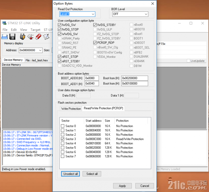The width and height of the screenshot is (209, 192).
Task: Close the Option Bytes dialog
Action: [x=152, y=4]
